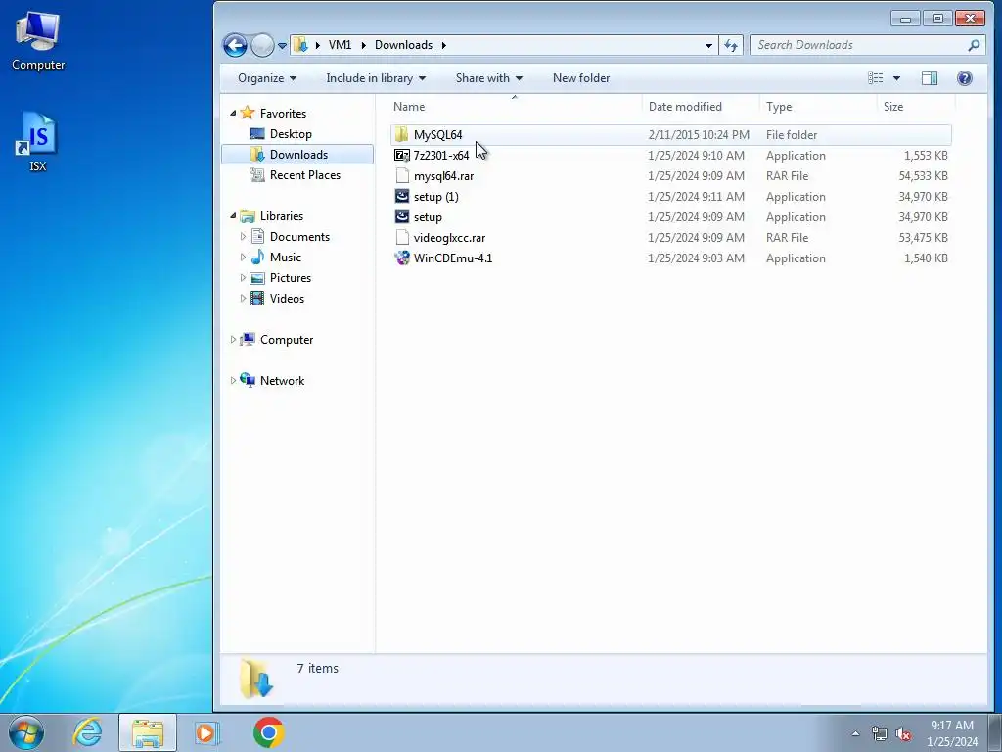Open address bar history dropdown arrow
1002x752 pixels.
(708, 46)
